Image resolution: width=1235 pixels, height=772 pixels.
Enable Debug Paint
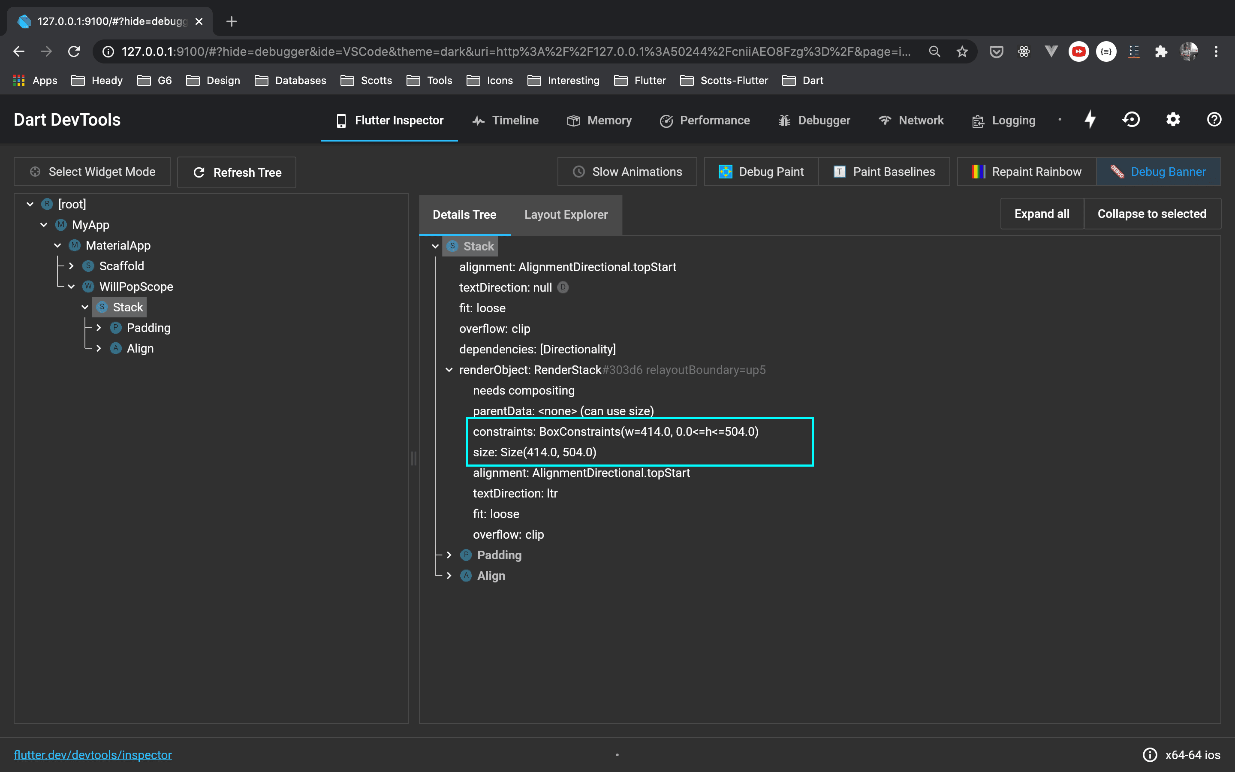[x=761, y=172]
